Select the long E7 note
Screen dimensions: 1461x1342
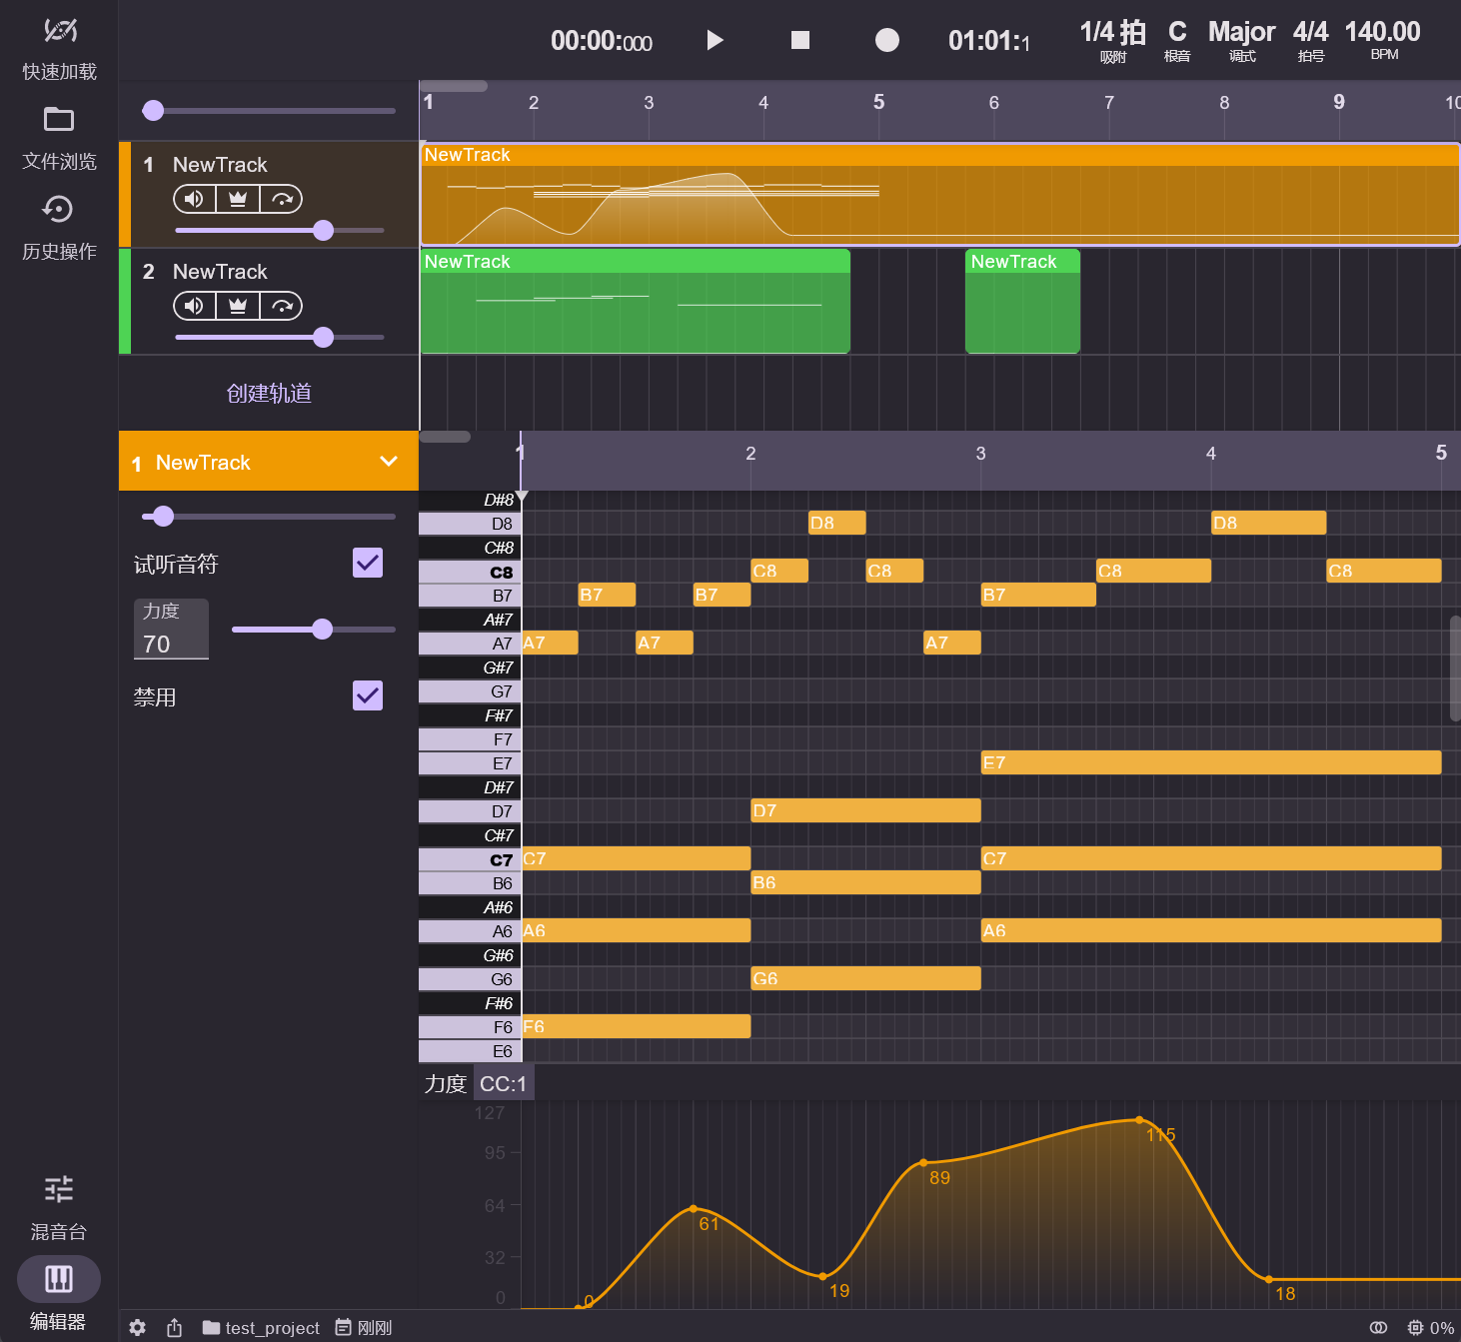[x=1211, y=762]
